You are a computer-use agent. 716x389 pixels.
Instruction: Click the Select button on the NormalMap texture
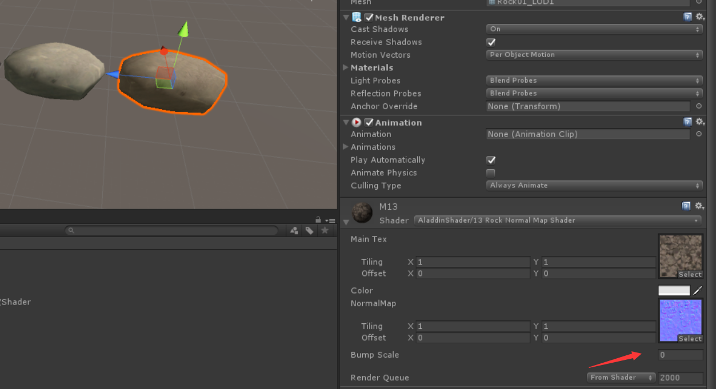click(x=690, y=338)
